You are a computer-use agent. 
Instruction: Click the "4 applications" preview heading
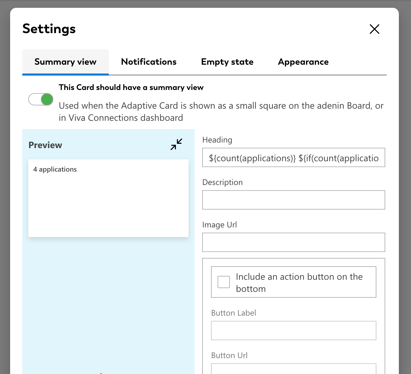pos(55,169)
